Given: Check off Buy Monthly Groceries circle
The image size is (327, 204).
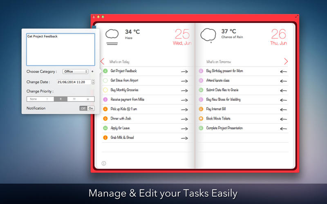Looking at the screenshot, I should tap(105, 90).
